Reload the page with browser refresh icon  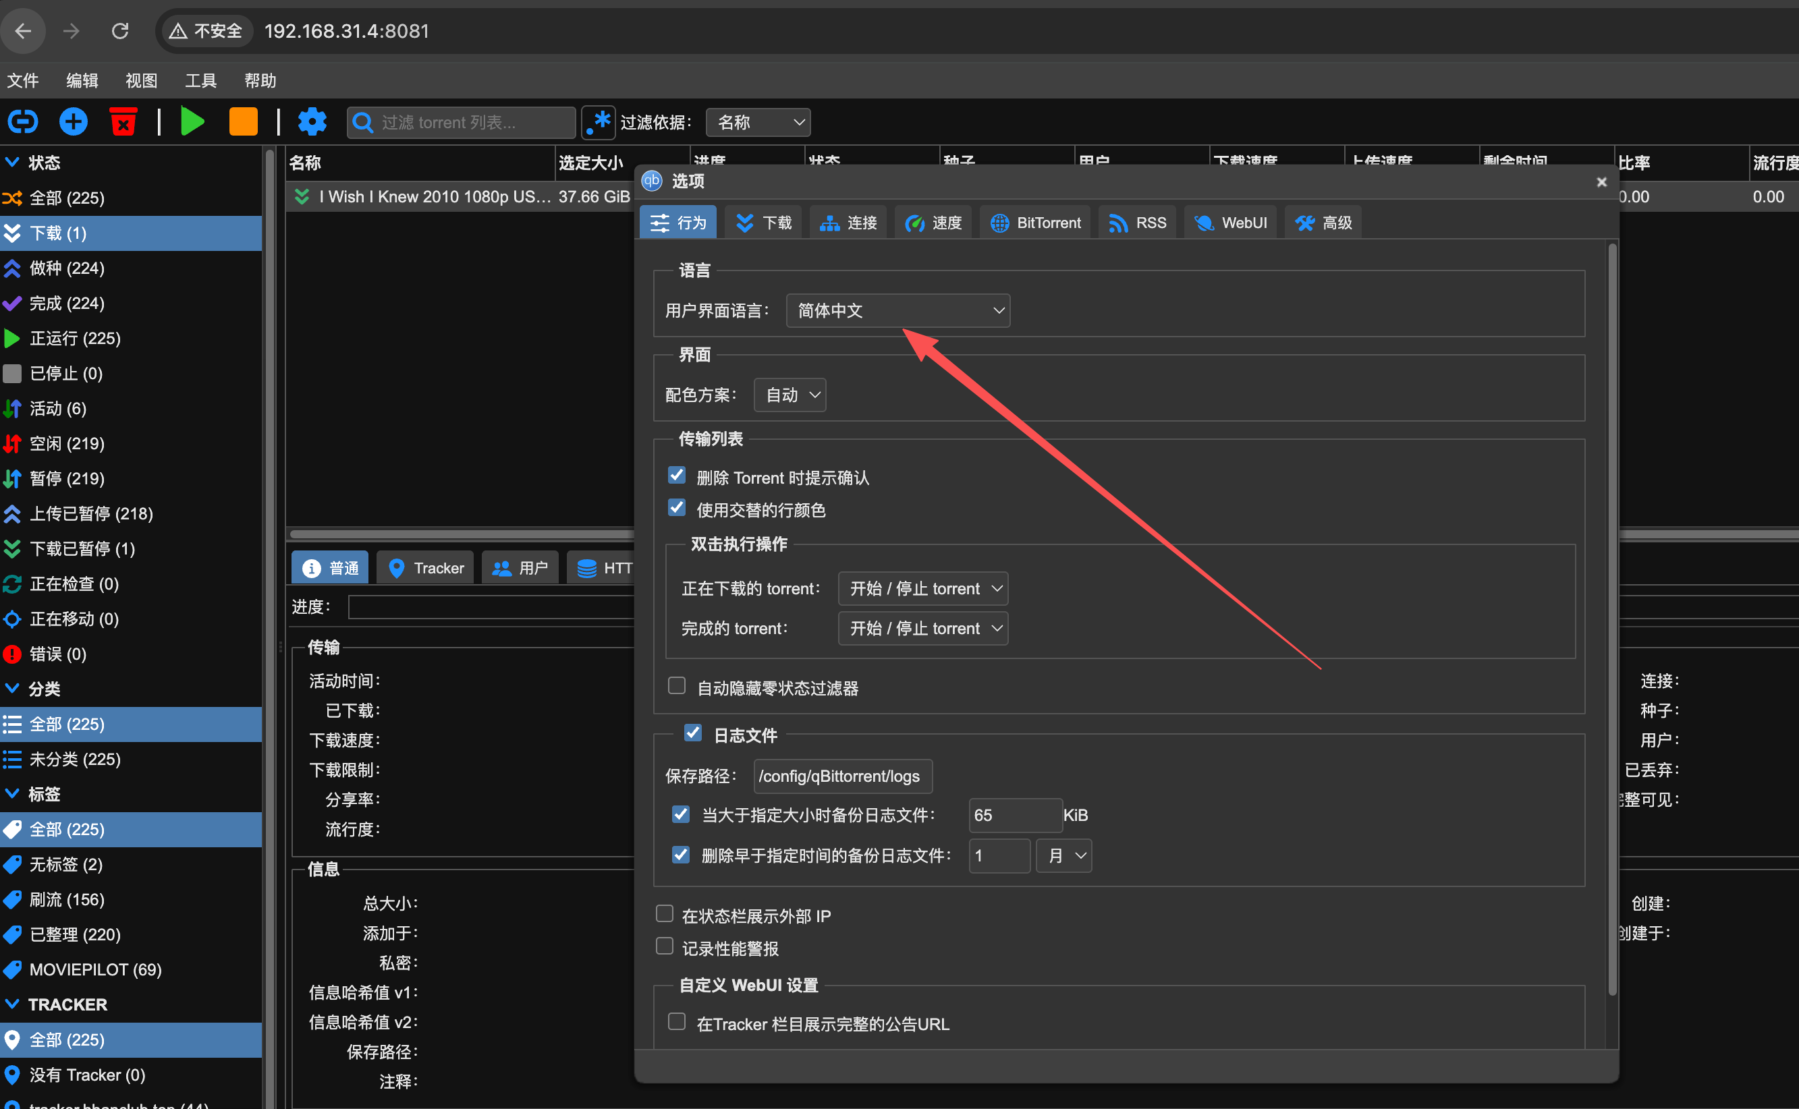120,31
